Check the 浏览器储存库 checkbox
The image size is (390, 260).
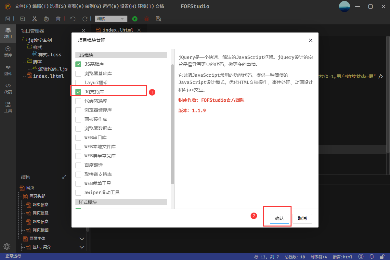[78, 110]
